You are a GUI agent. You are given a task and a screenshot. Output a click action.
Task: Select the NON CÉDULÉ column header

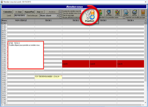(21, 21)
